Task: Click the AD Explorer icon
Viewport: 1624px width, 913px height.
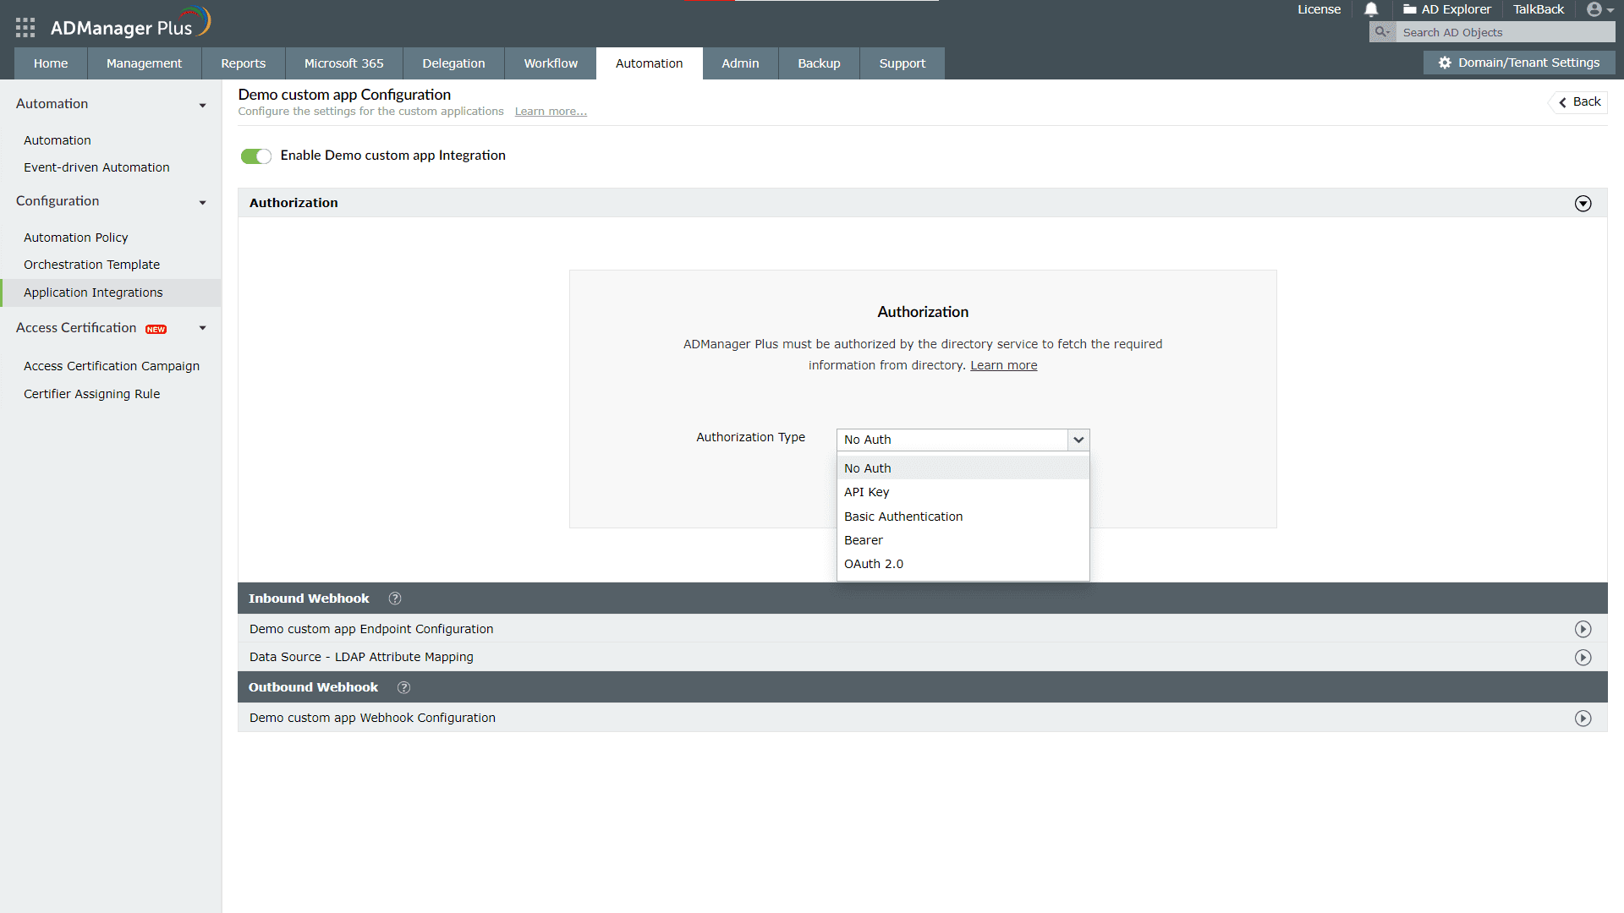Action: 1407,11
